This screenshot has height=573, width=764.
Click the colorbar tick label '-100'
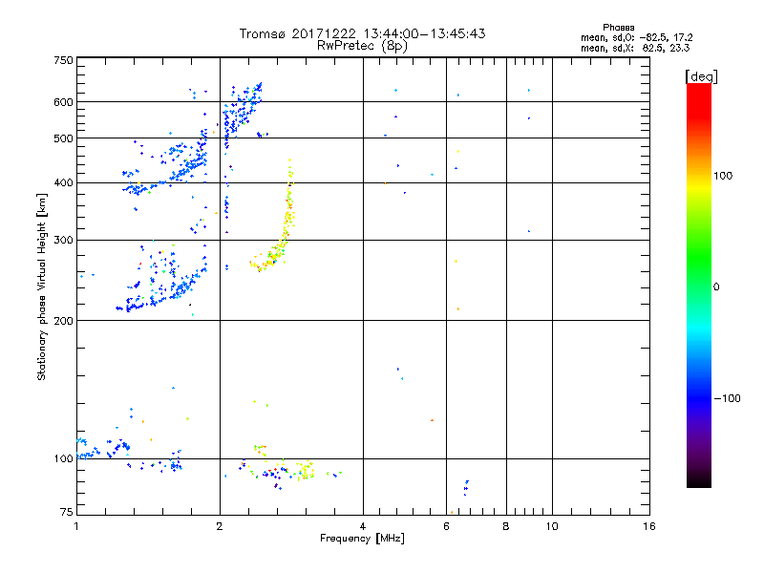coord(728,398)
